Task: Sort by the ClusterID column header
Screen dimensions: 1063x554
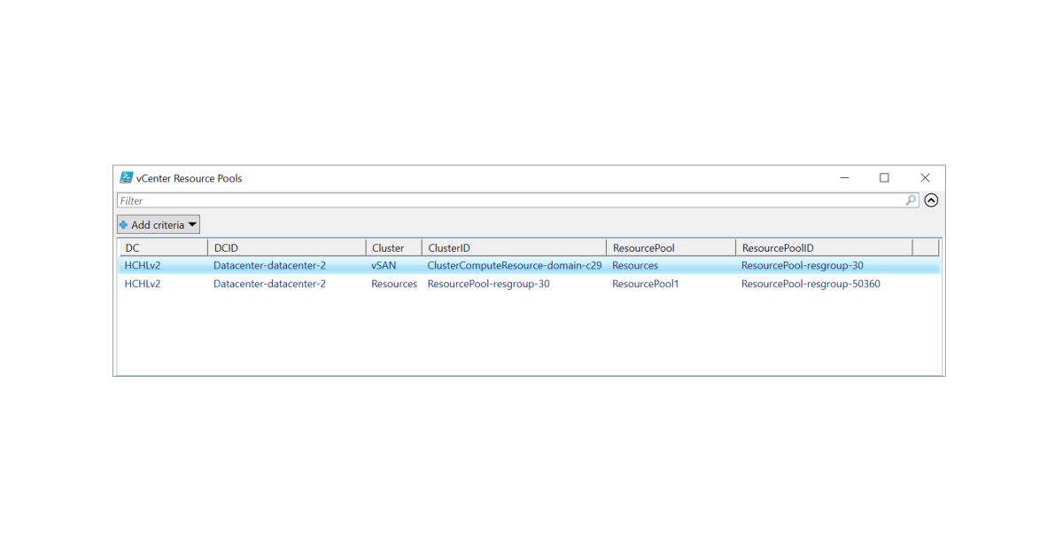Action: (x=514, y=248)
